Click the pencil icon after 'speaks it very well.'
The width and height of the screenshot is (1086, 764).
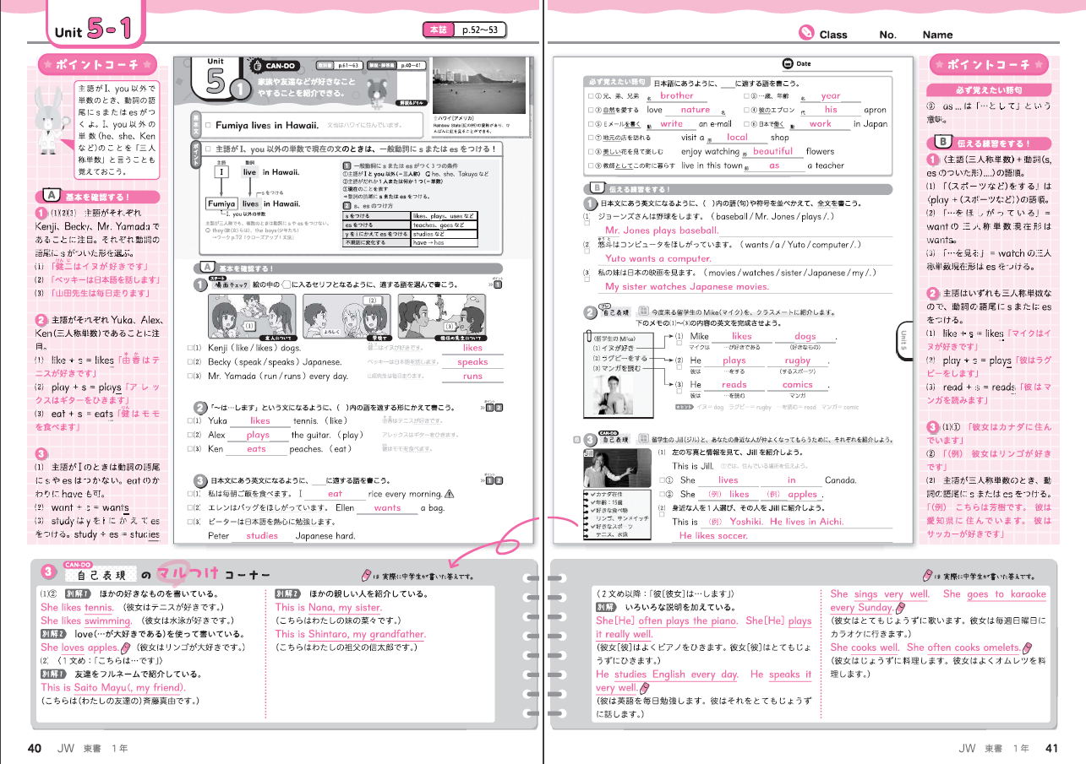tap(645, 688)
